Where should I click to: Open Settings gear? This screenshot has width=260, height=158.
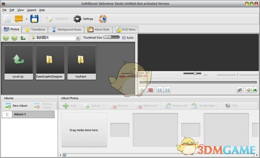(83, 19)
